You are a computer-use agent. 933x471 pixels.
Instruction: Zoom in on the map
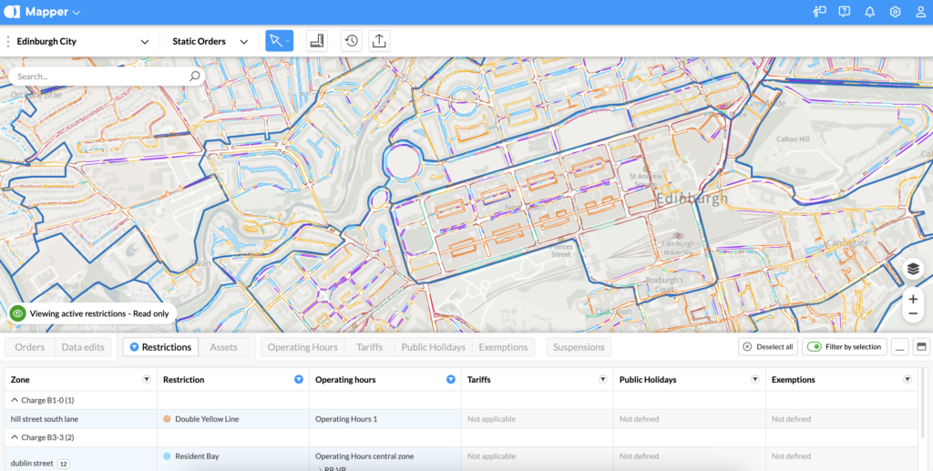(913, 299)
